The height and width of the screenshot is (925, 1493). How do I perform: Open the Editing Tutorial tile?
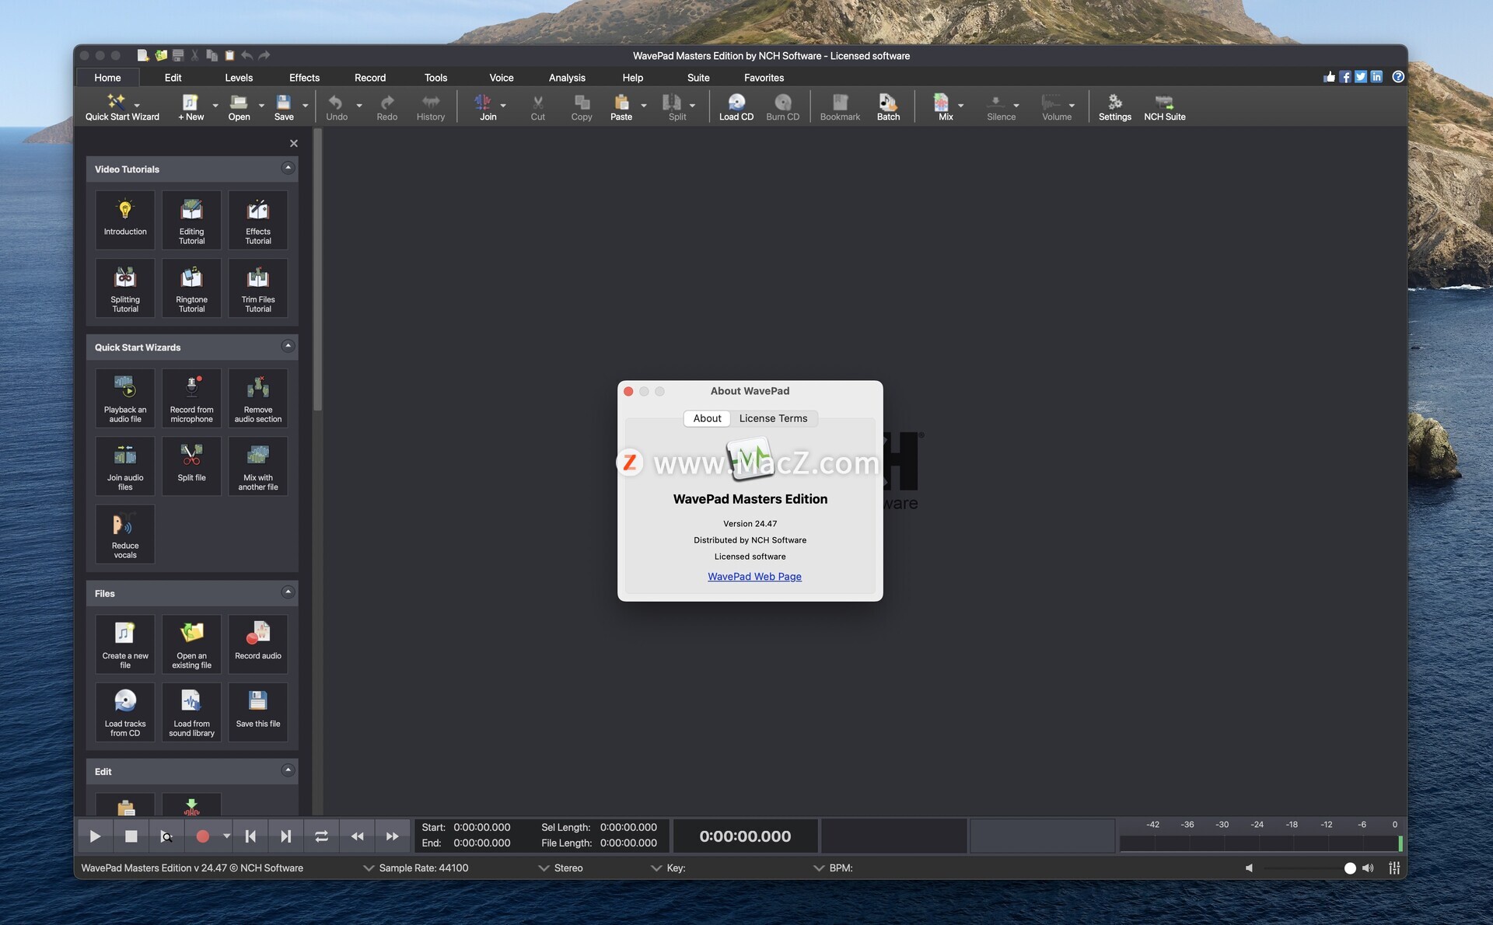point(191,220)
